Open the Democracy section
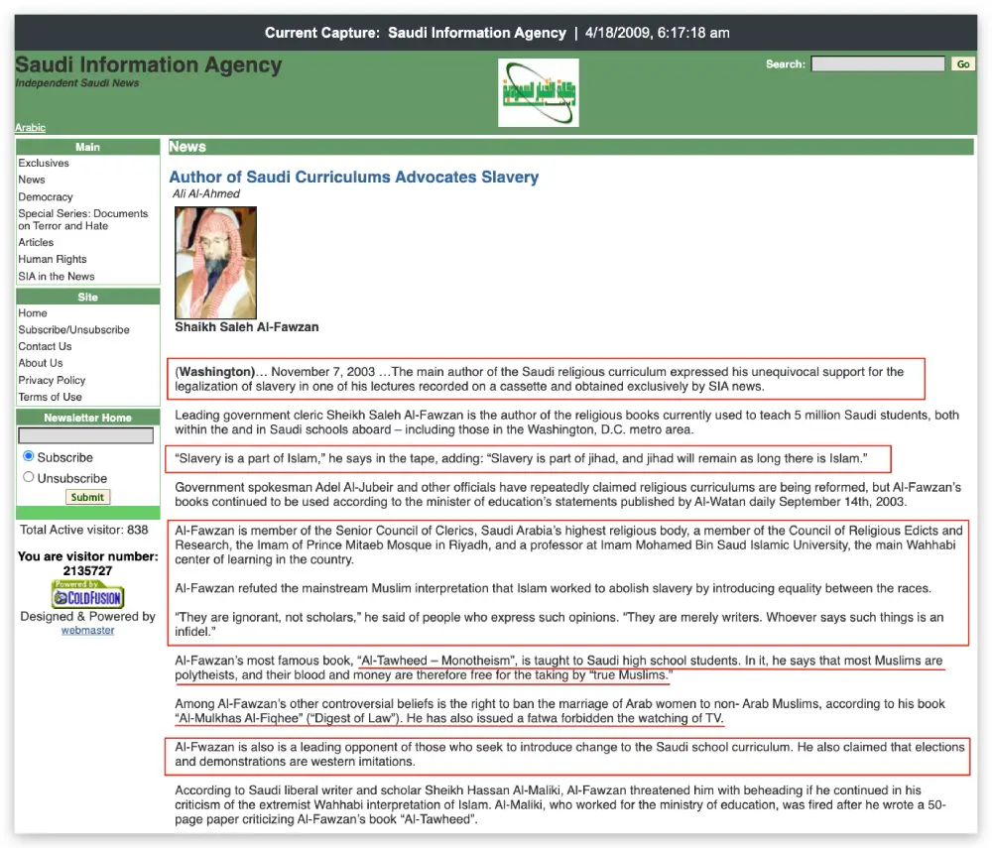The height and width of the screenshot is (848, 992). point(46,196)
